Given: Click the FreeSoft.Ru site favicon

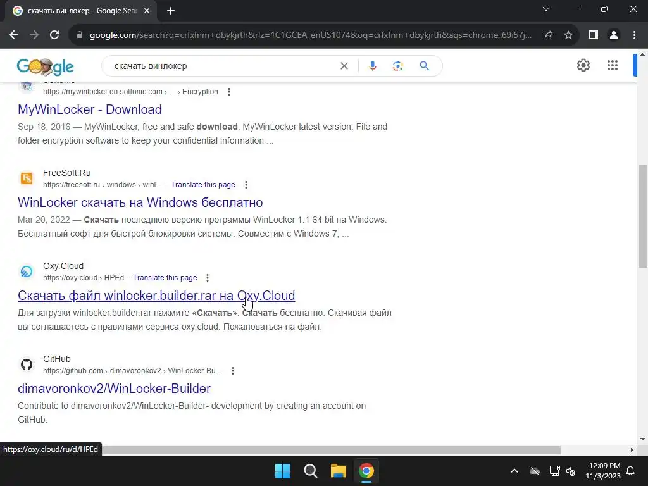Looking at the screenshot, I should [27, 178].
